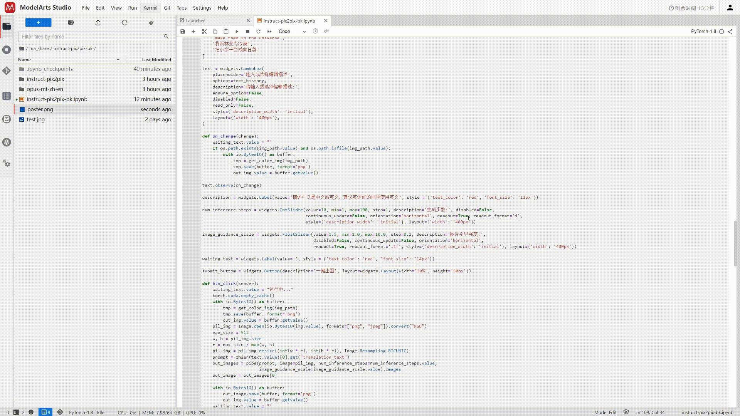Open the Git sidebar panel

(7, 71)
